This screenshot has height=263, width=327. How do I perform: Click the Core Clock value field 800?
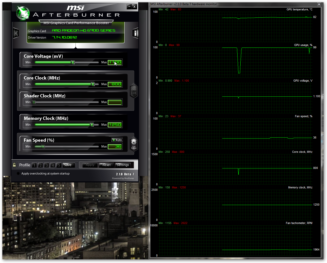pyautogui.click(x=115, y=84)
